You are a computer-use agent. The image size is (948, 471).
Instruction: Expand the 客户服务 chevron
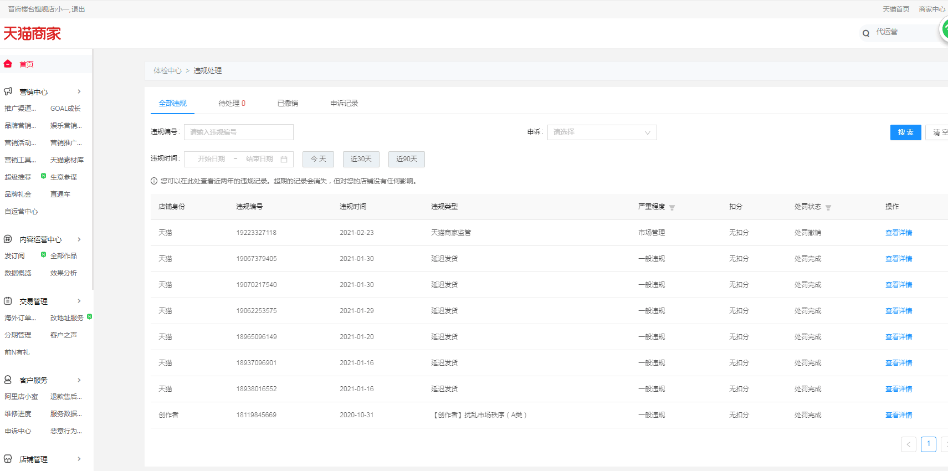pyautogui.click(x=79, y=380)
